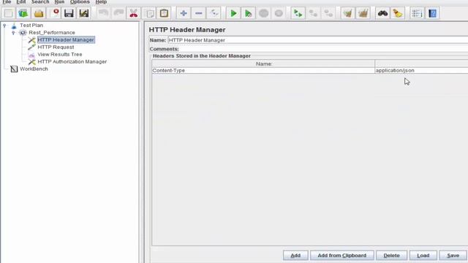Click the Undo arrow icon
The height and width of the screenshot is (263, 468).
(104, 13)
